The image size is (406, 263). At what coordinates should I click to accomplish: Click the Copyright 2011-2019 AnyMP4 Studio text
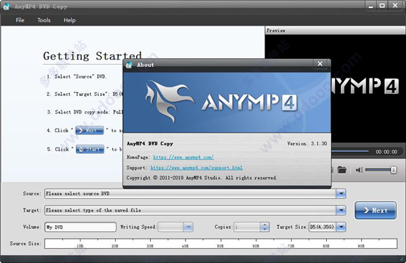202,178
